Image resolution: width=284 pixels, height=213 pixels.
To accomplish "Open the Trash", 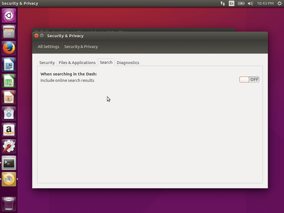I will click(x=9, y=204).
